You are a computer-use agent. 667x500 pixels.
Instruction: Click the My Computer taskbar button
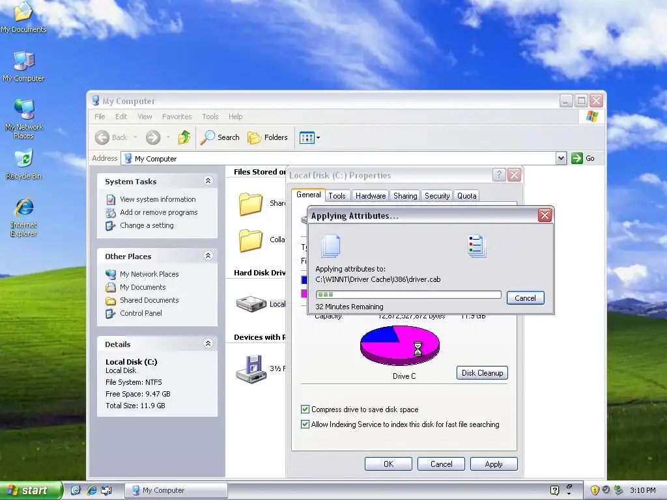(x=176, y=490)
